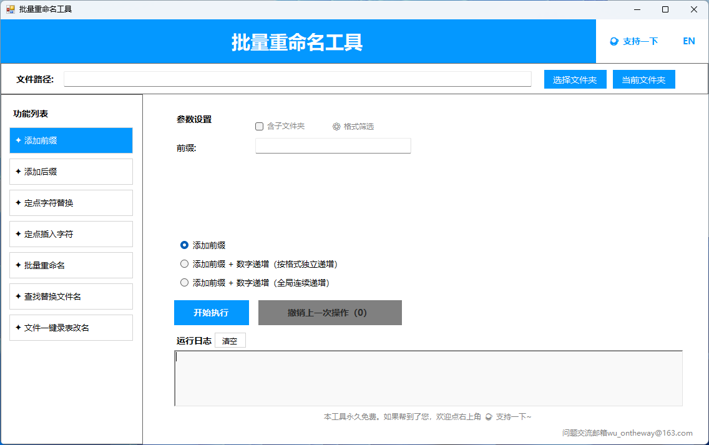Viewport: 709px width, 445px height.
Task: Switch language with EN link
Action: tap(688, 41)
